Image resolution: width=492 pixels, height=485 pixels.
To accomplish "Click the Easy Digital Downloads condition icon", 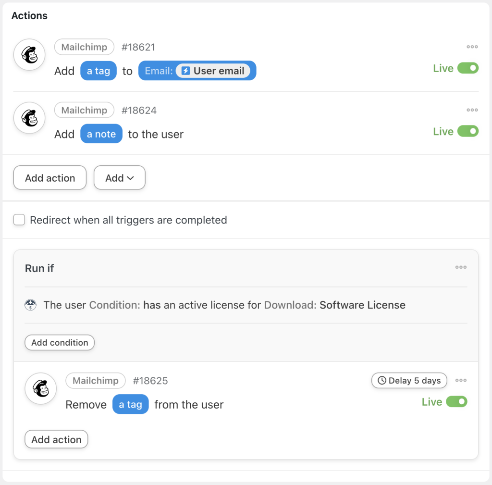I will [x=30, y=305].
